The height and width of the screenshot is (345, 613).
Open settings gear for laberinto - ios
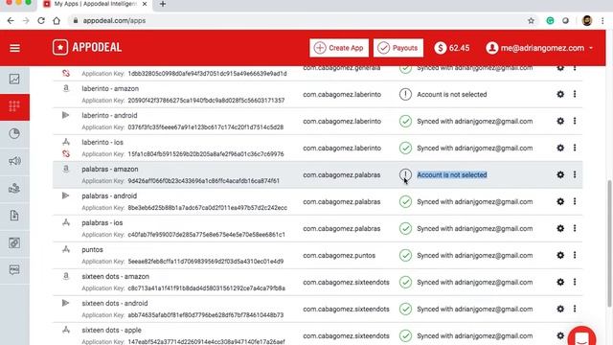(x=560, y=148)
